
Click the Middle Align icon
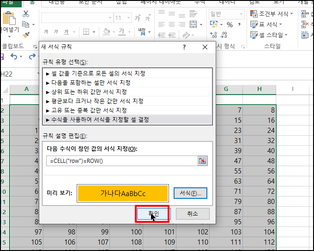pyautogui.click(x=172, y=13)
